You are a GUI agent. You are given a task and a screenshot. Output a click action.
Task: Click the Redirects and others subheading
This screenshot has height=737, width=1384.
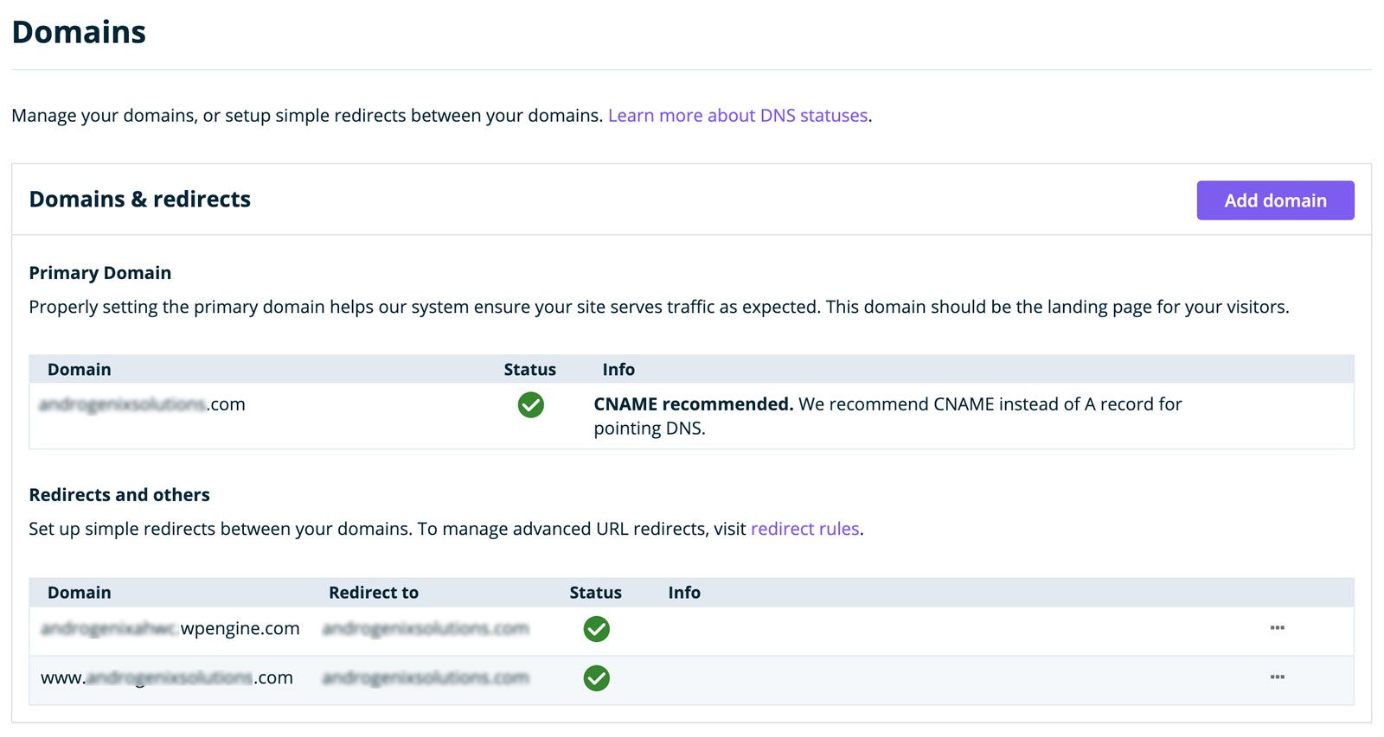click(x=119, y=495)
